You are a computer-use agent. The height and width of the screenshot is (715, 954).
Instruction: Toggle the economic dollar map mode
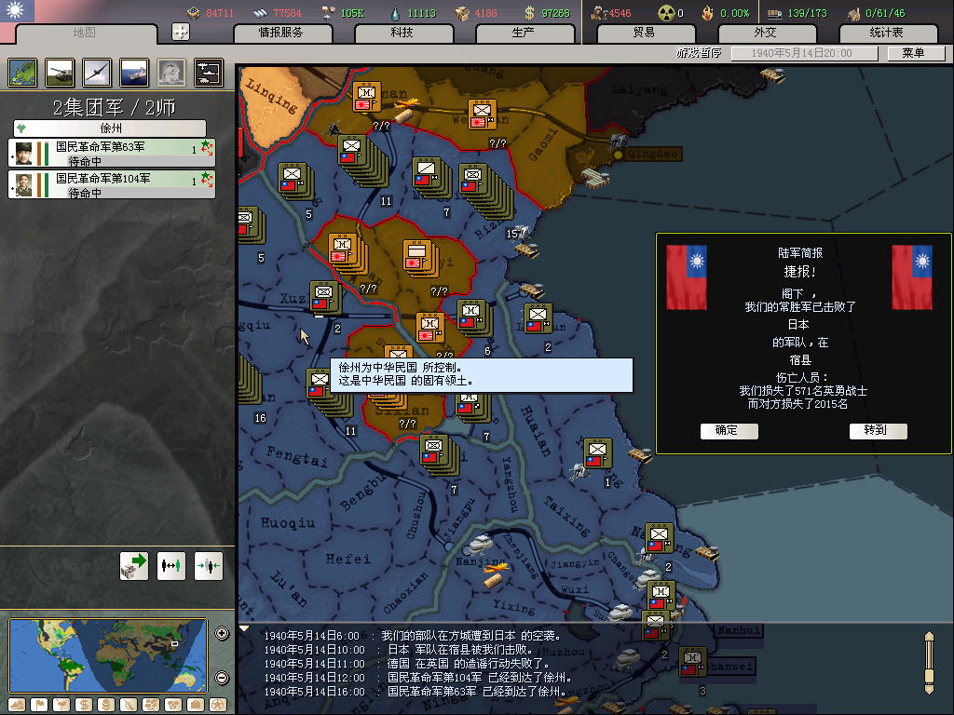(x=82, y=704)
